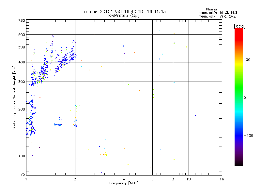Click the y-axis tick label '750'
Screen dimensions: 261x195
22,21
